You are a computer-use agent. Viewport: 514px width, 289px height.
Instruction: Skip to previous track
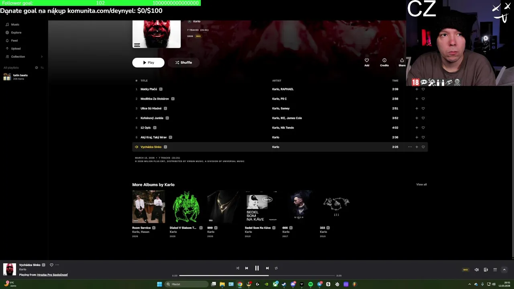pos(247,268)
